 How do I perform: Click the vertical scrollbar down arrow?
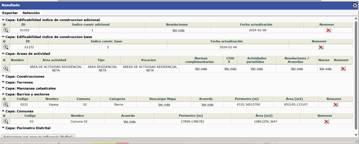click(356, 135)
